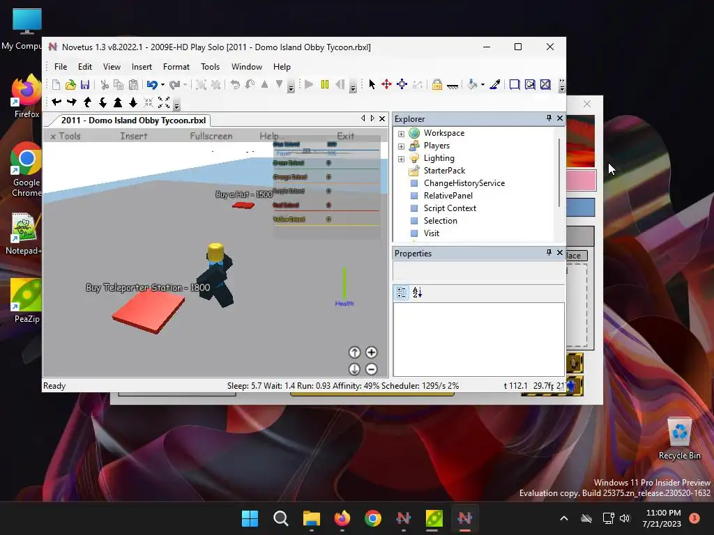Click in-game Insert button

tap(133, 136)
